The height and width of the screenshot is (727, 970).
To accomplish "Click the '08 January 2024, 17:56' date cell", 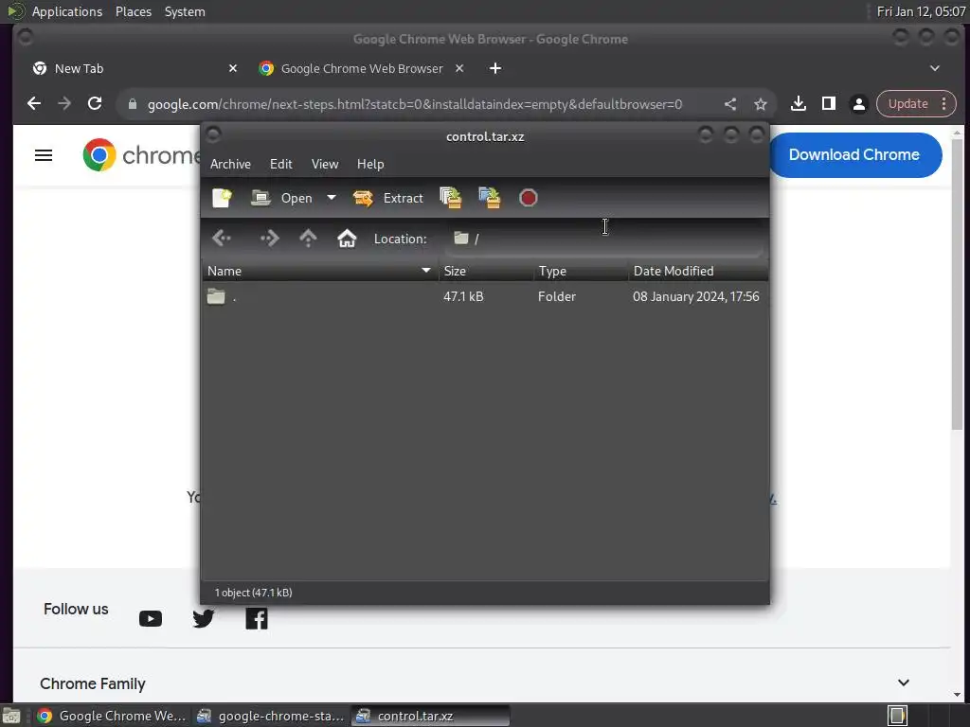I will point(696,296).
